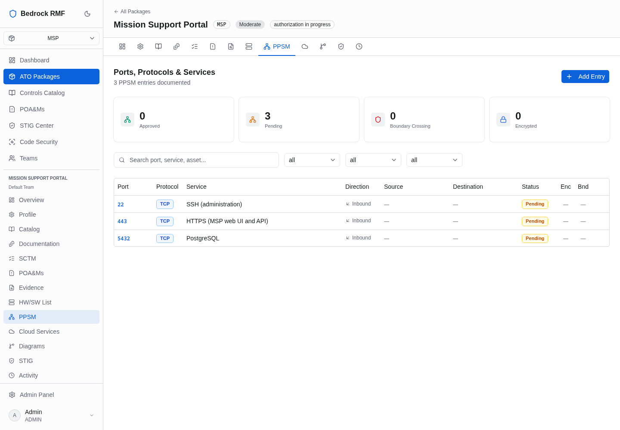The height and width of the screenshot is (430, 620).
Task: Click port 5432 link
Action: point(124,239)
